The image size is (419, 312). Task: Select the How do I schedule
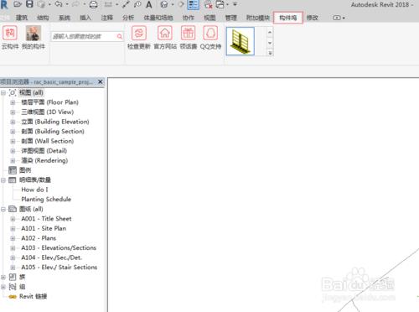tap(34, 190)
